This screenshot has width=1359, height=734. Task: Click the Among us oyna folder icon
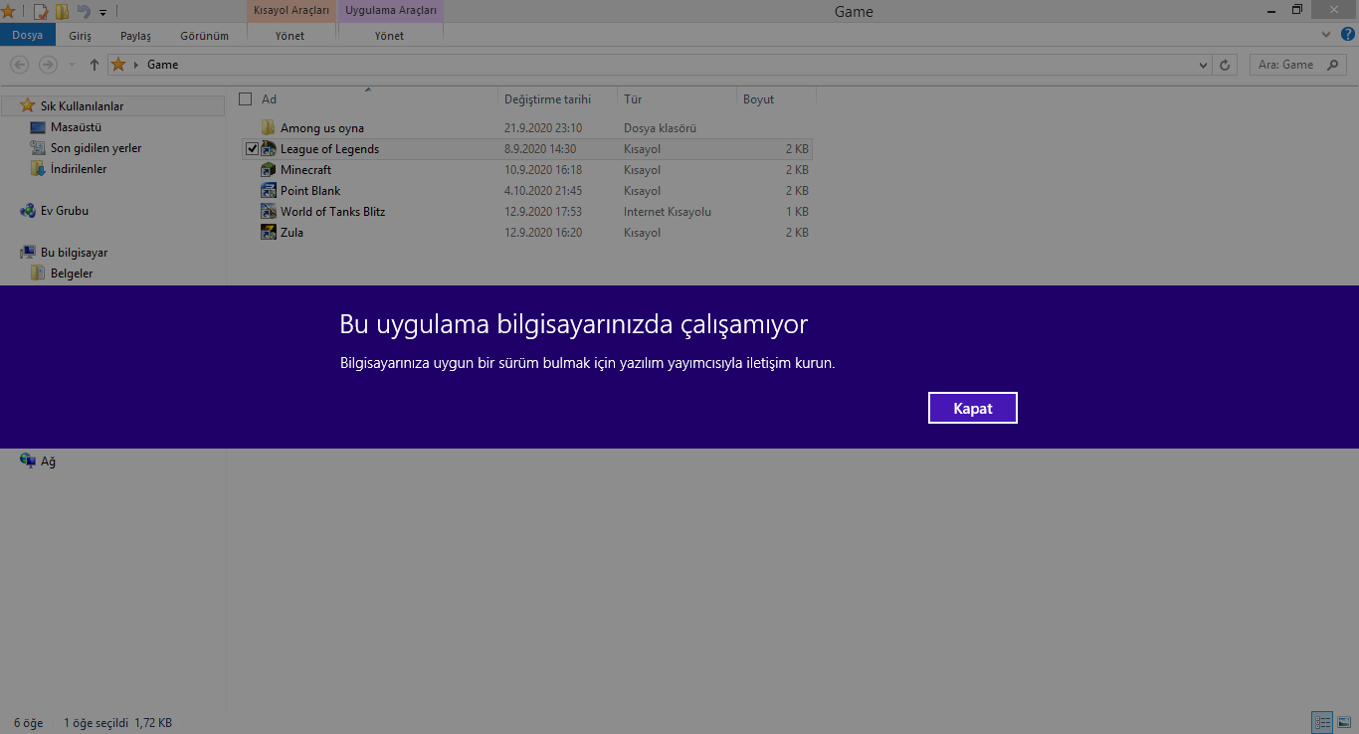click(x=269, y=128)
